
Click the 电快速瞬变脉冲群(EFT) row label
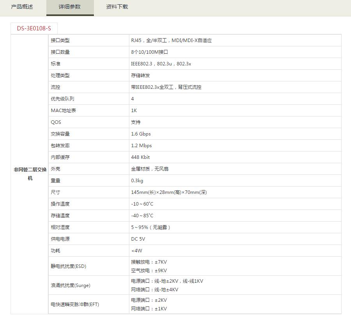pos(75,305)
